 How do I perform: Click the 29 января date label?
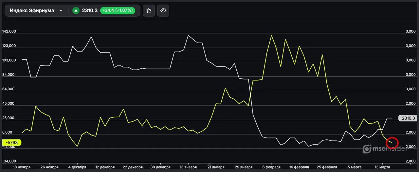[x=244, y=167]
